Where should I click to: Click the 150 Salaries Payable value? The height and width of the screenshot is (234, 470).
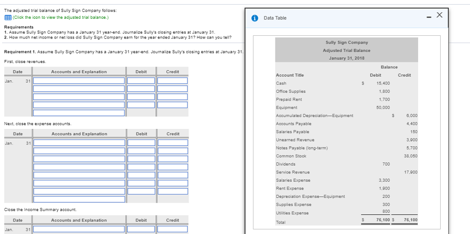pyautogui.click(x=414, y=132)
